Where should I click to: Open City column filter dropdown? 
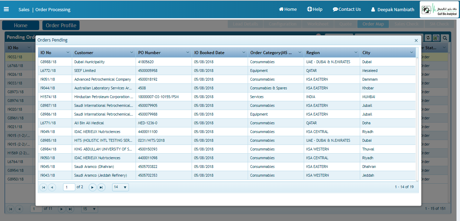[412, 53]
